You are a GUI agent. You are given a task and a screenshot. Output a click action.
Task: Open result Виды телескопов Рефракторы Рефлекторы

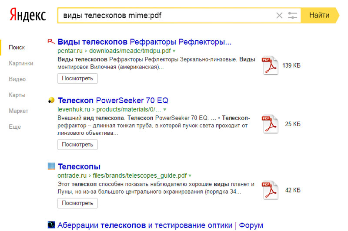144,42
